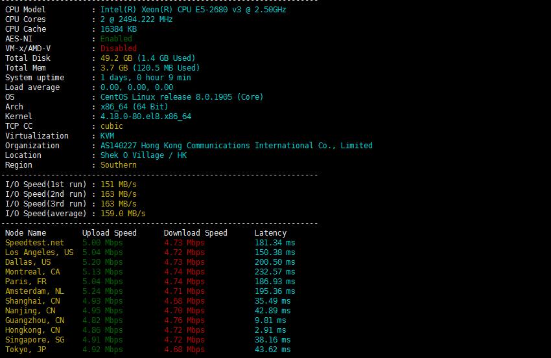Click the 2nd run I/O speed '163 MB/s'
This screenshot has width=551, height=358.
[119, 194]
